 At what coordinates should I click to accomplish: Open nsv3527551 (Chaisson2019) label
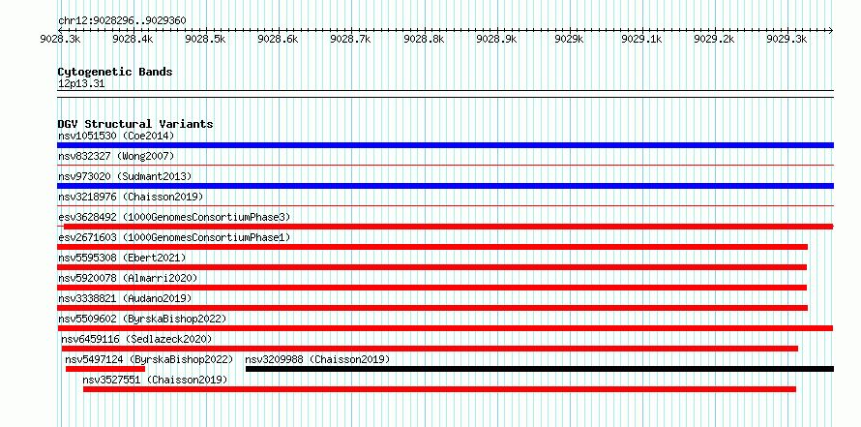(x=155, y=380)
